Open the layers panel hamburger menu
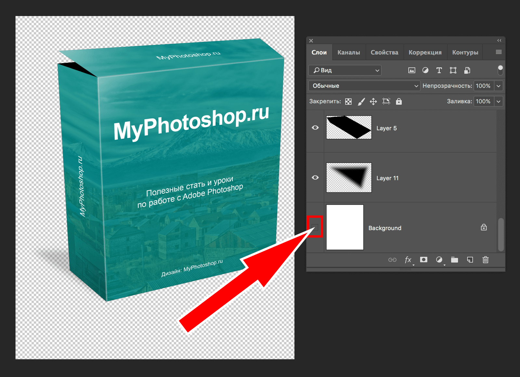 point(499,52)
